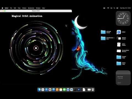Open Photos from the dock
This screenshot has width=132, height=99.
click(x=50, y=90)
